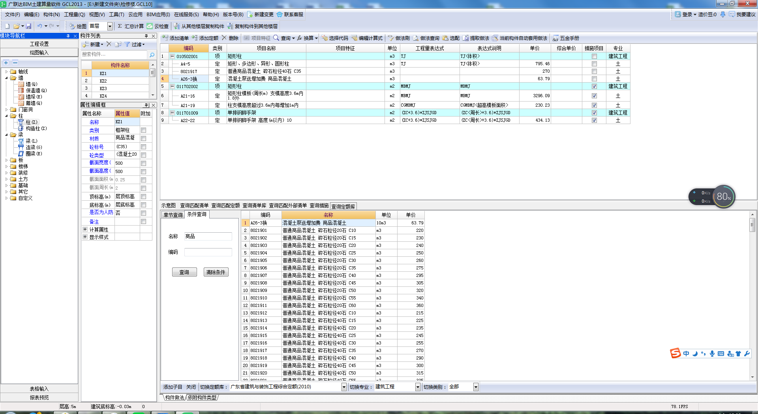This screenshot has width=758, height=414.
Task: Open the 首层 floor dropdown
Action: (x=110, y=26)
